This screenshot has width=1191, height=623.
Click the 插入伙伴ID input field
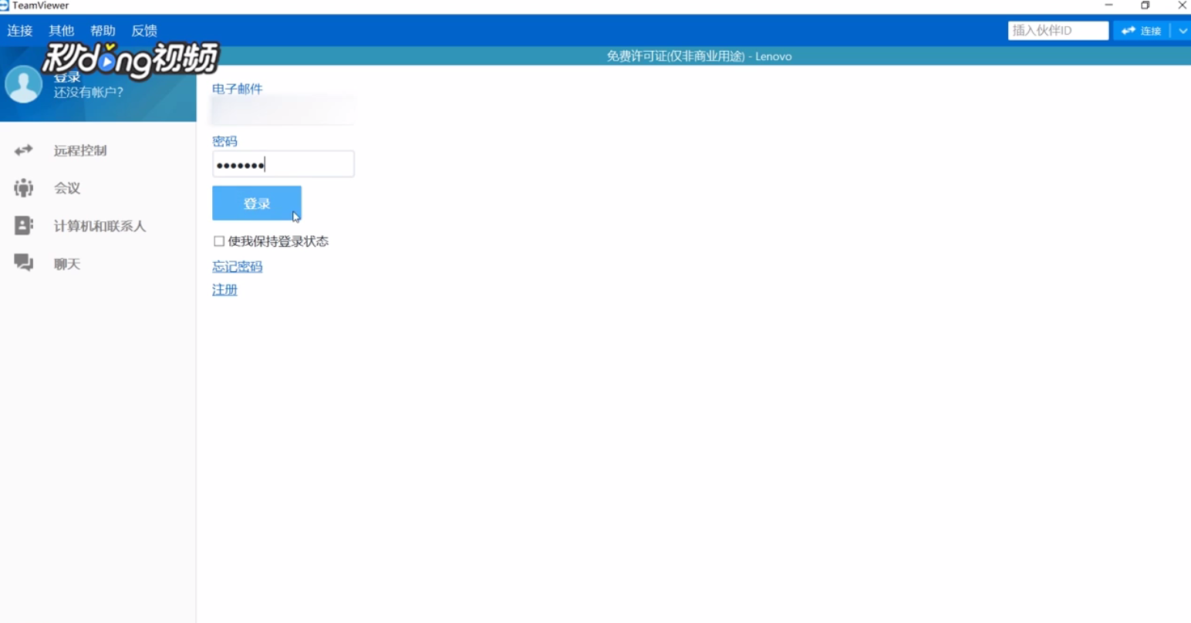(1058, 31)
